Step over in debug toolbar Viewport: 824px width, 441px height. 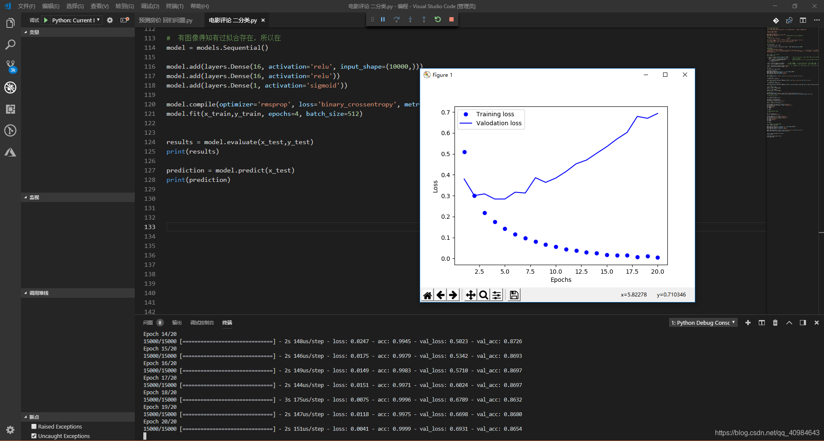point(397,19)
